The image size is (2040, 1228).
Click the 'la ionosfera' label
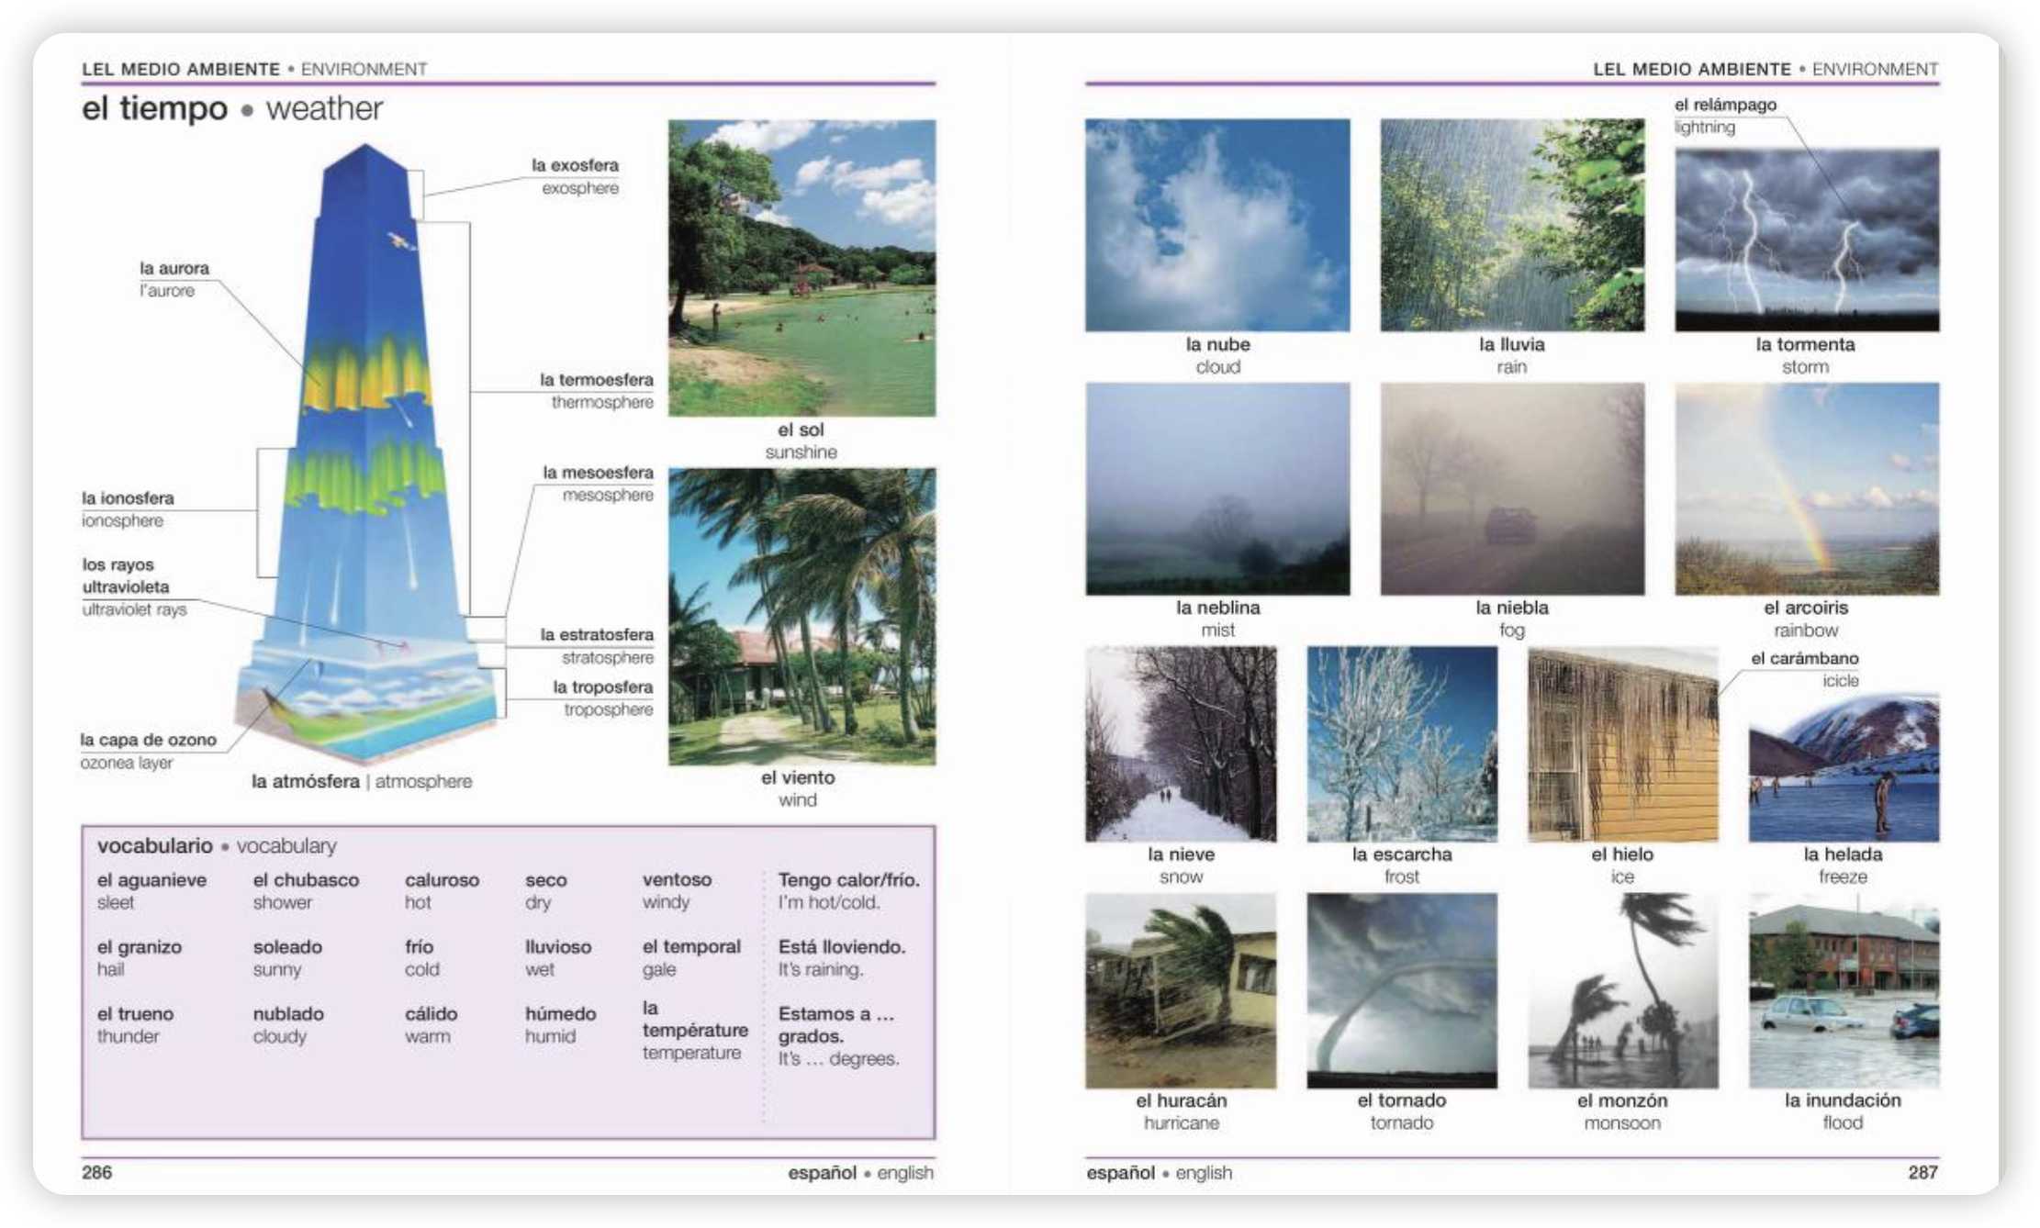(x=128, y=498)
